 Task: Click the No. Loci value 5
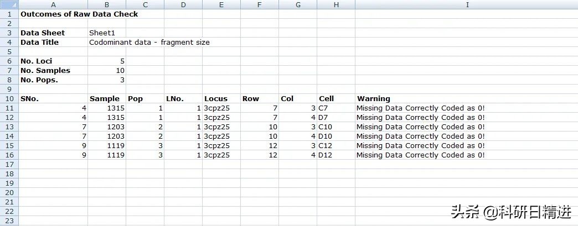point(107,61)
